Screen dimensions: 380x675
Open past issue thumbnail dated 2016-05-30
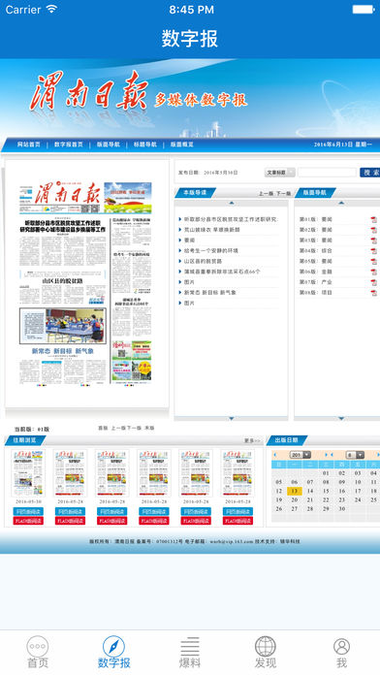point(28,473)
